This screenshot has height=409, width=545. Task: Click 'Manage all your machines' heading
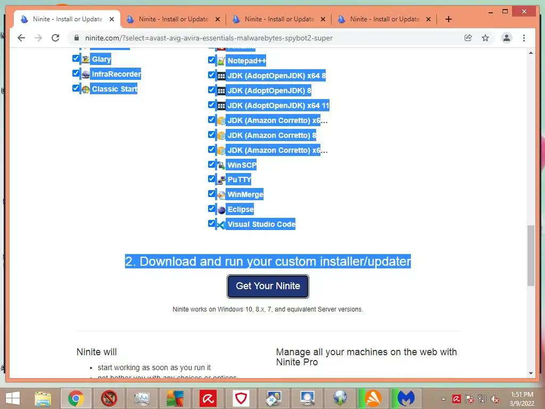pos(366,357)
